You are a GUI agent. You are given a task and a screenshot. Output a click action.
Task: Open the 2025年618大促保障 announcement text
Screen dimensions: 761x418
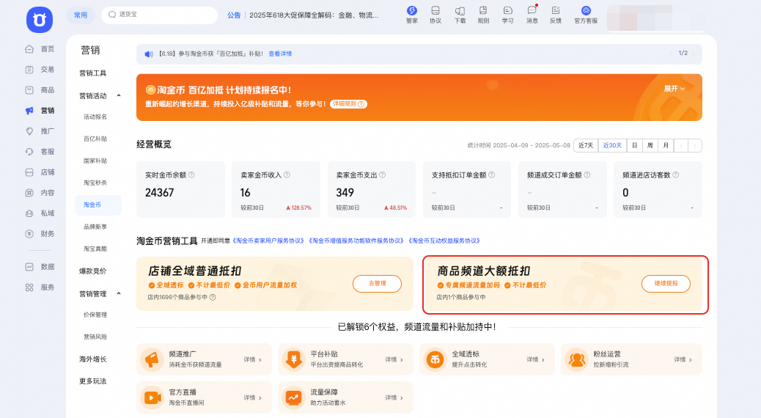(314, 15)
